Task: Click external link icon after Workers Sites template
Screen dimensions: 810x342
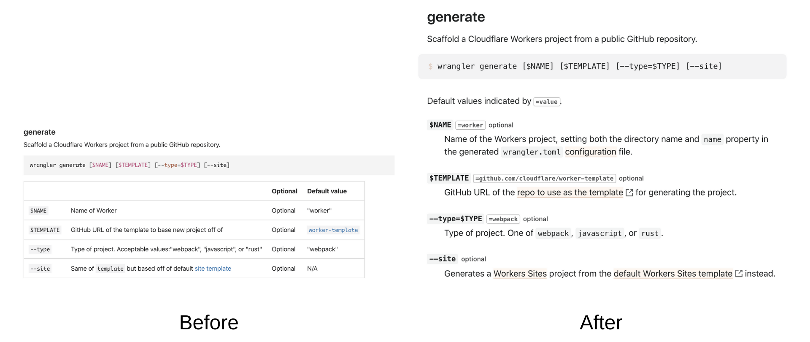Action: tap(739, 274)
